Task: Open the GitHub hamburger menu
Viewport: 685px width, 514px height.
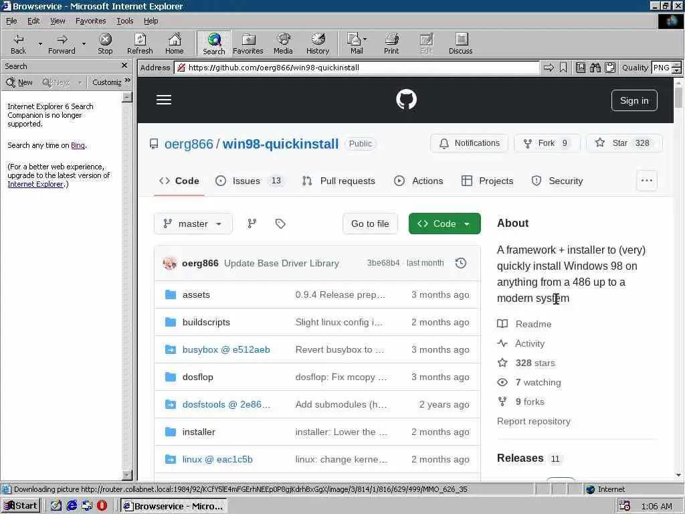Action: coord(164,100)
